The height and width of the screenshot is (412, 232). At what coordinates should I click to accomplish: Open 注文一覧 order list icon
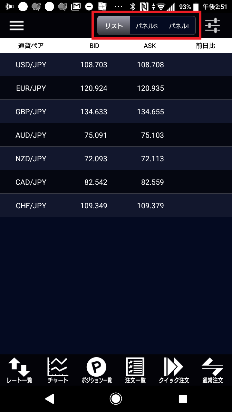pyautogui.click(x=135, y=370)
